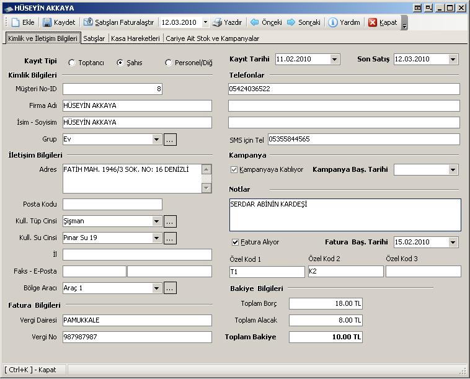Image resolution: width=470 pixels, height=379 pixels.
Task: Switch to the Satışlar tab
Action: click(x=94, y=38)
